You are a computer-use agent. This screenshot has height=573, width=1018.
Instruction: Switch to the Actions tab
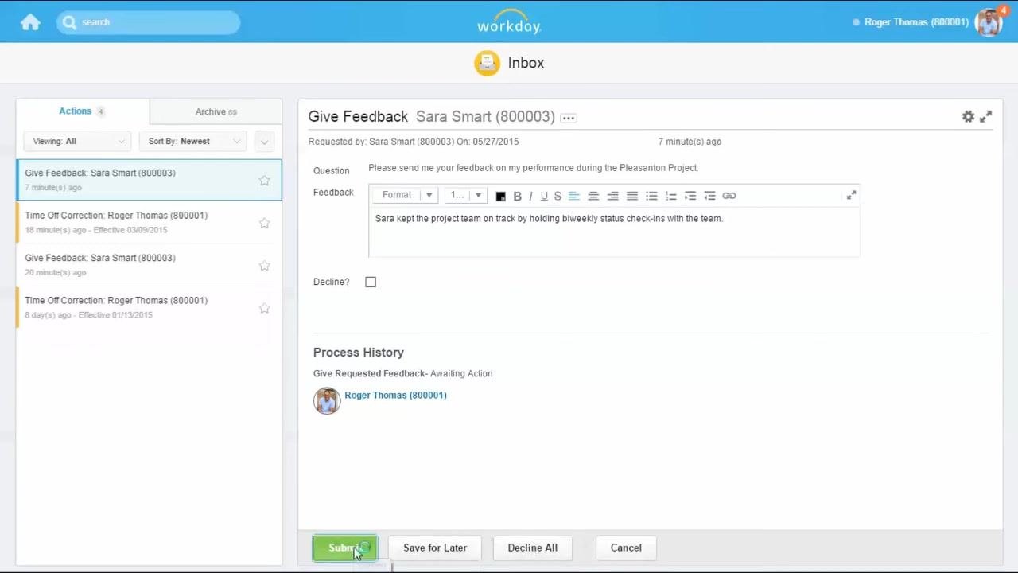(x=82, y=111)
